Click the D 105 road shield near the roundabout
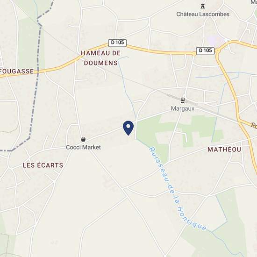 [206, 50]
